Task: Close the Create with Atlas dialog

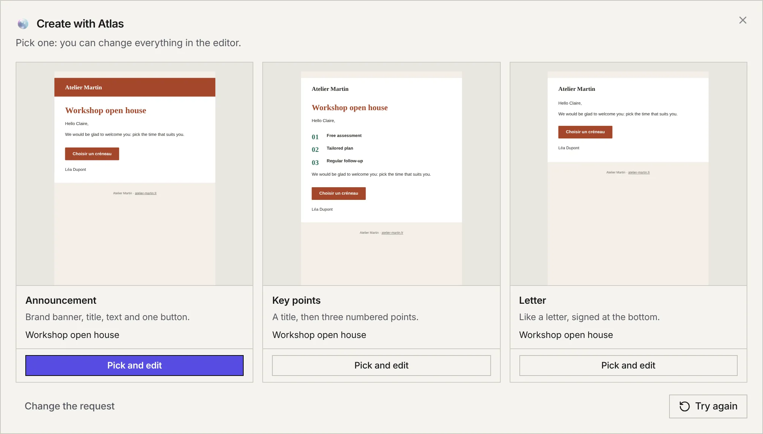Action: pos(743,20)
